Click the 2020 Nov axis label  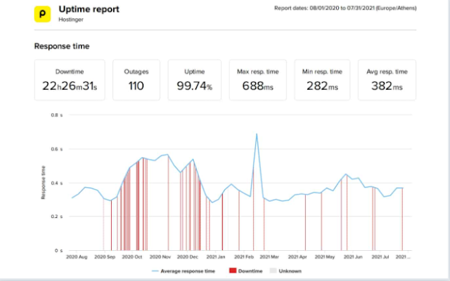[x=160, y=257]
